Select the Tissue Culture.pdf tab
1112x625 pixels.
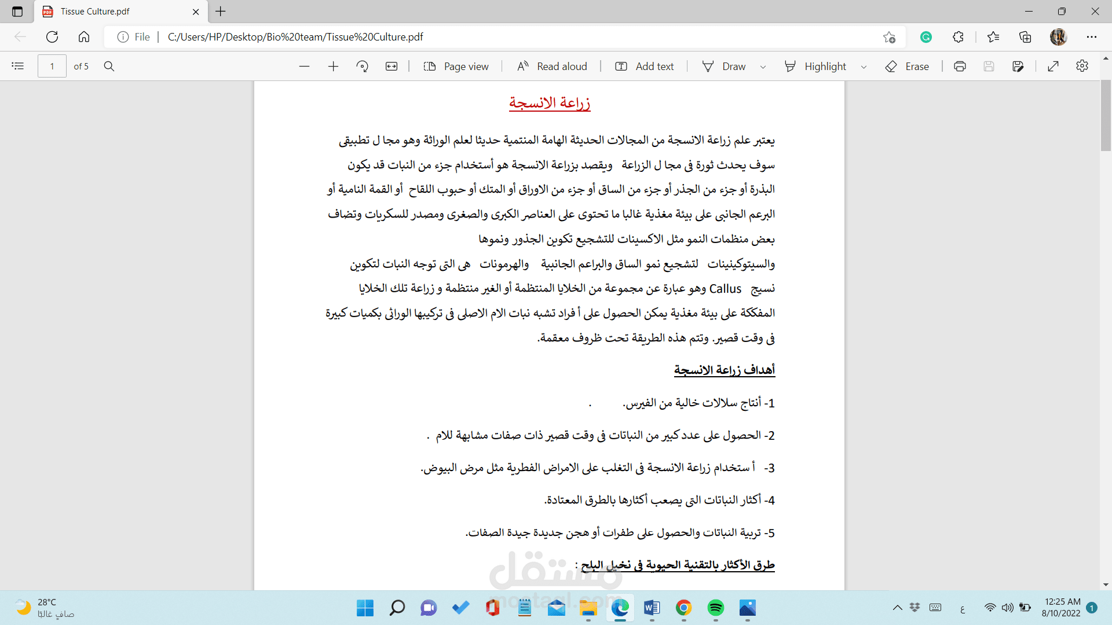click(95, 12)
